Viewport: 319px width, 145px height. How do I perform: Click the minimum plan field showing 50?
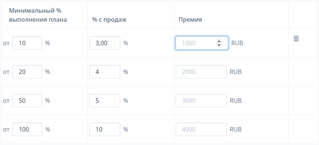(x=27, y=101)
